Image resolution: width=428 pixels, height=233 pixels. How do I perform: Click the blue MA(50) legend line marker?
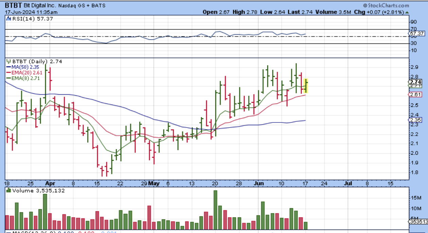tap(9, 66)
